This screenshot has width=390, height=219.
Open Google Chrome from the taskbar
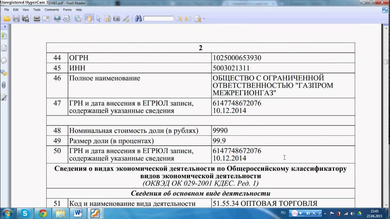click(43, 213)
